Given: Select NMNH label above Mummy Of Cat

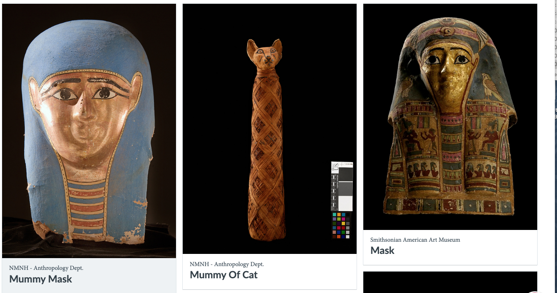Looking at the screenshot, I should (227, 264).
